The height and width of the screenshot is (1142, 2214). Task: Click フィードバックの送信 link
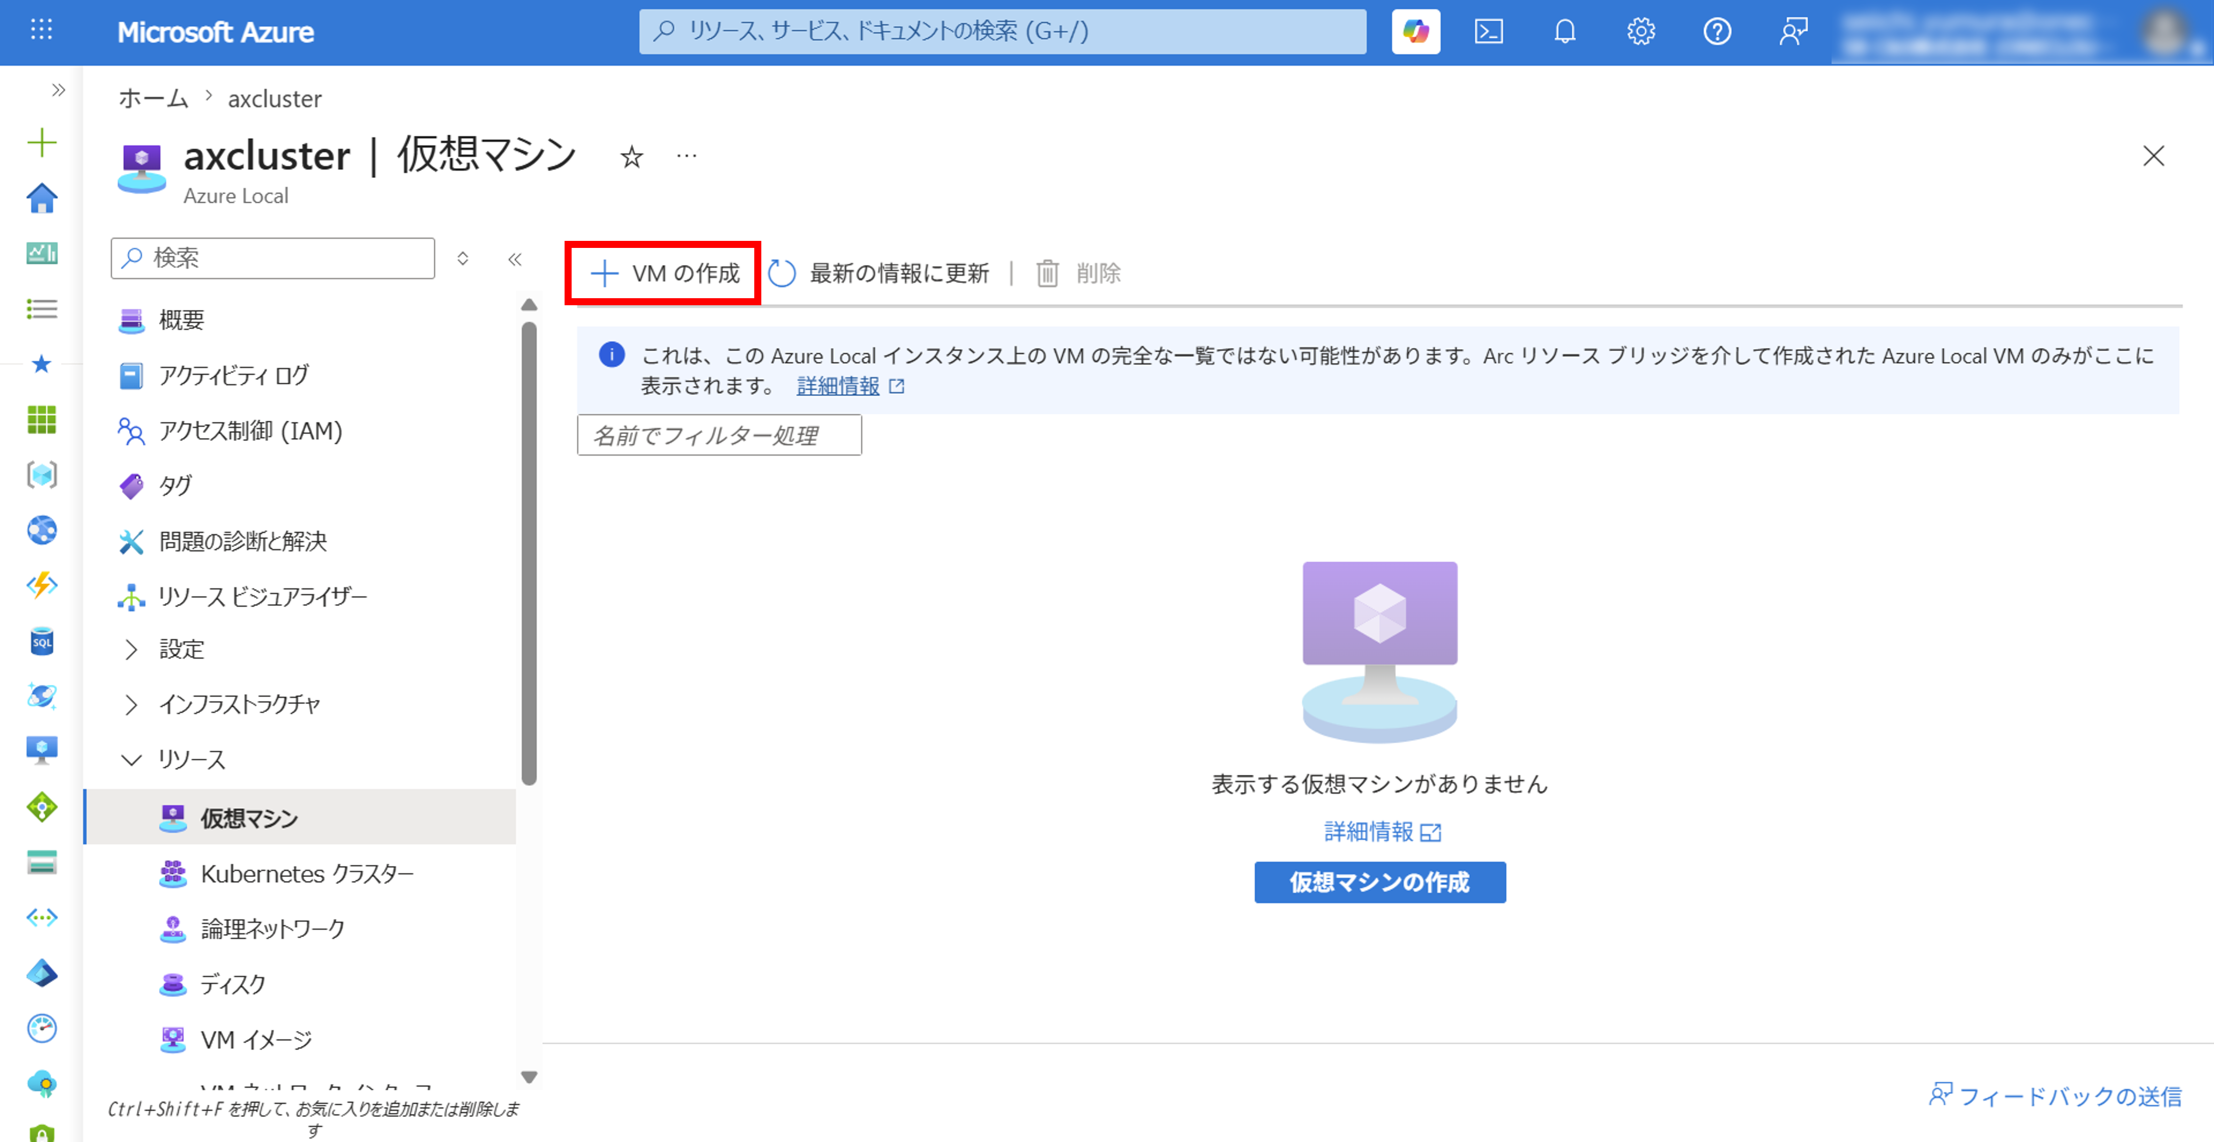[x=2055, y=1096]
